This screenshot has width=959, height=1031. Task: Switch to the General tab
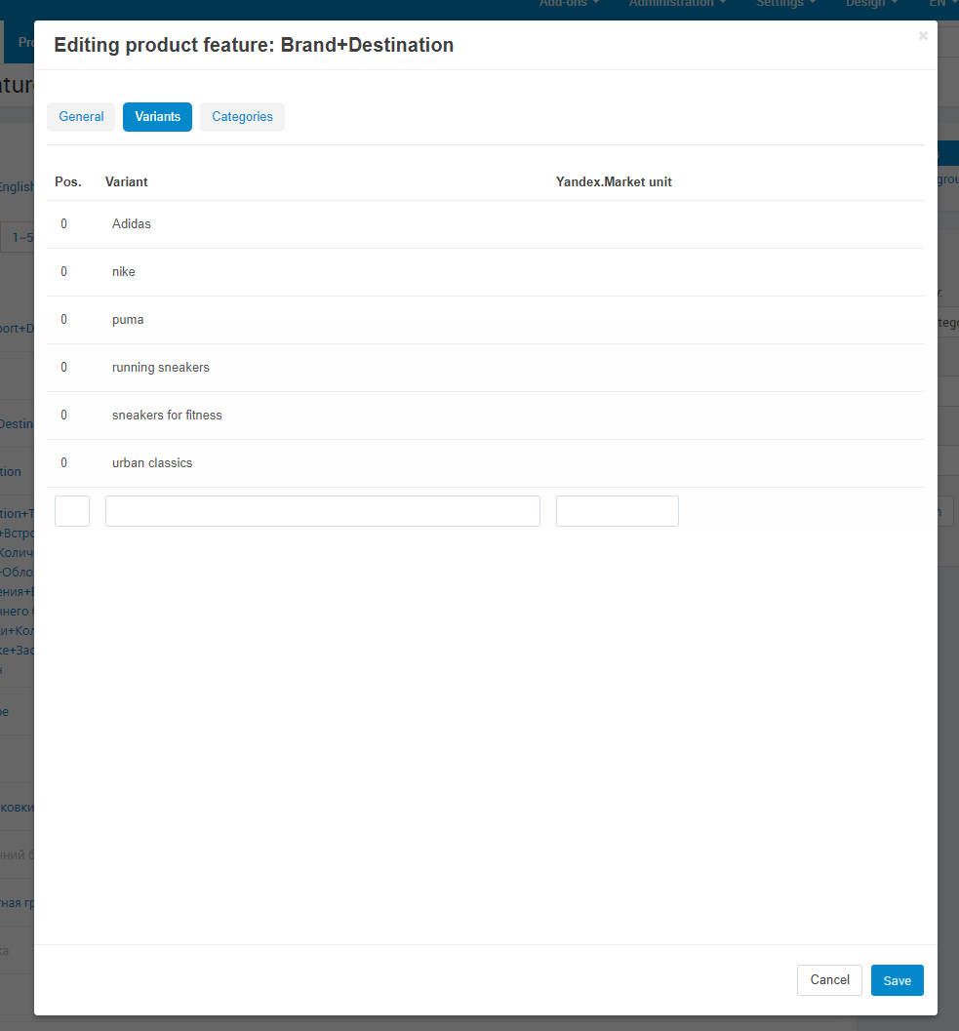81,117
